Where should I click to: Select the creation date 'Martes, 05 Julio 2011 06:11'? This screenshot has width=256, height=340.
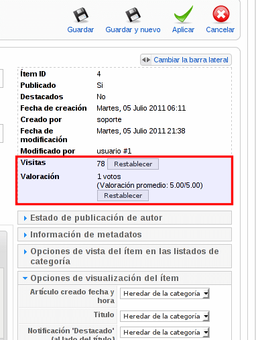point(141,108)
